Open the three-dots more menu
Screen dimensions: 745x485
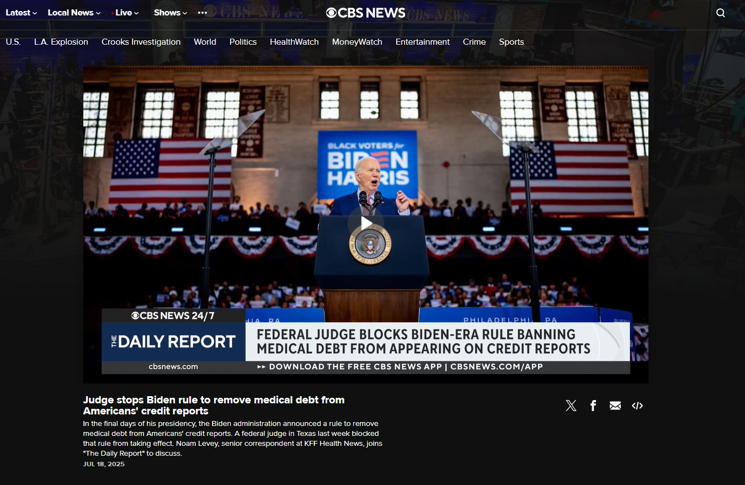[x=203, y=13]
